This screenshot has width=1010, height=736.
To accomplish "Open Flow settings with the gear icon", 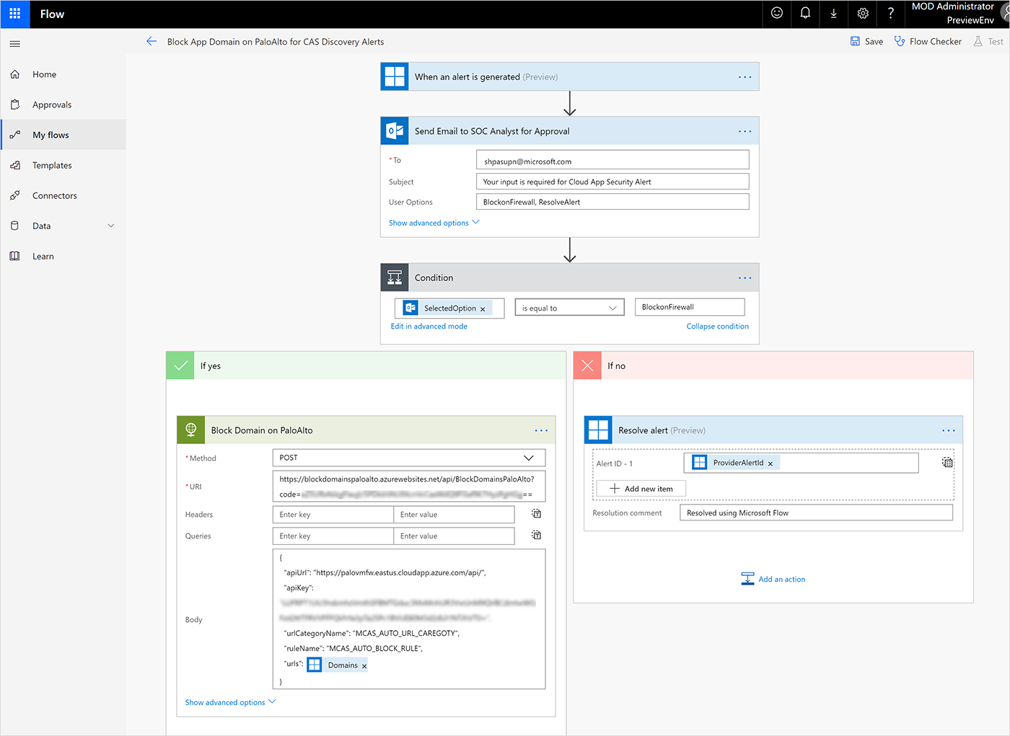I will click(863, 14).
